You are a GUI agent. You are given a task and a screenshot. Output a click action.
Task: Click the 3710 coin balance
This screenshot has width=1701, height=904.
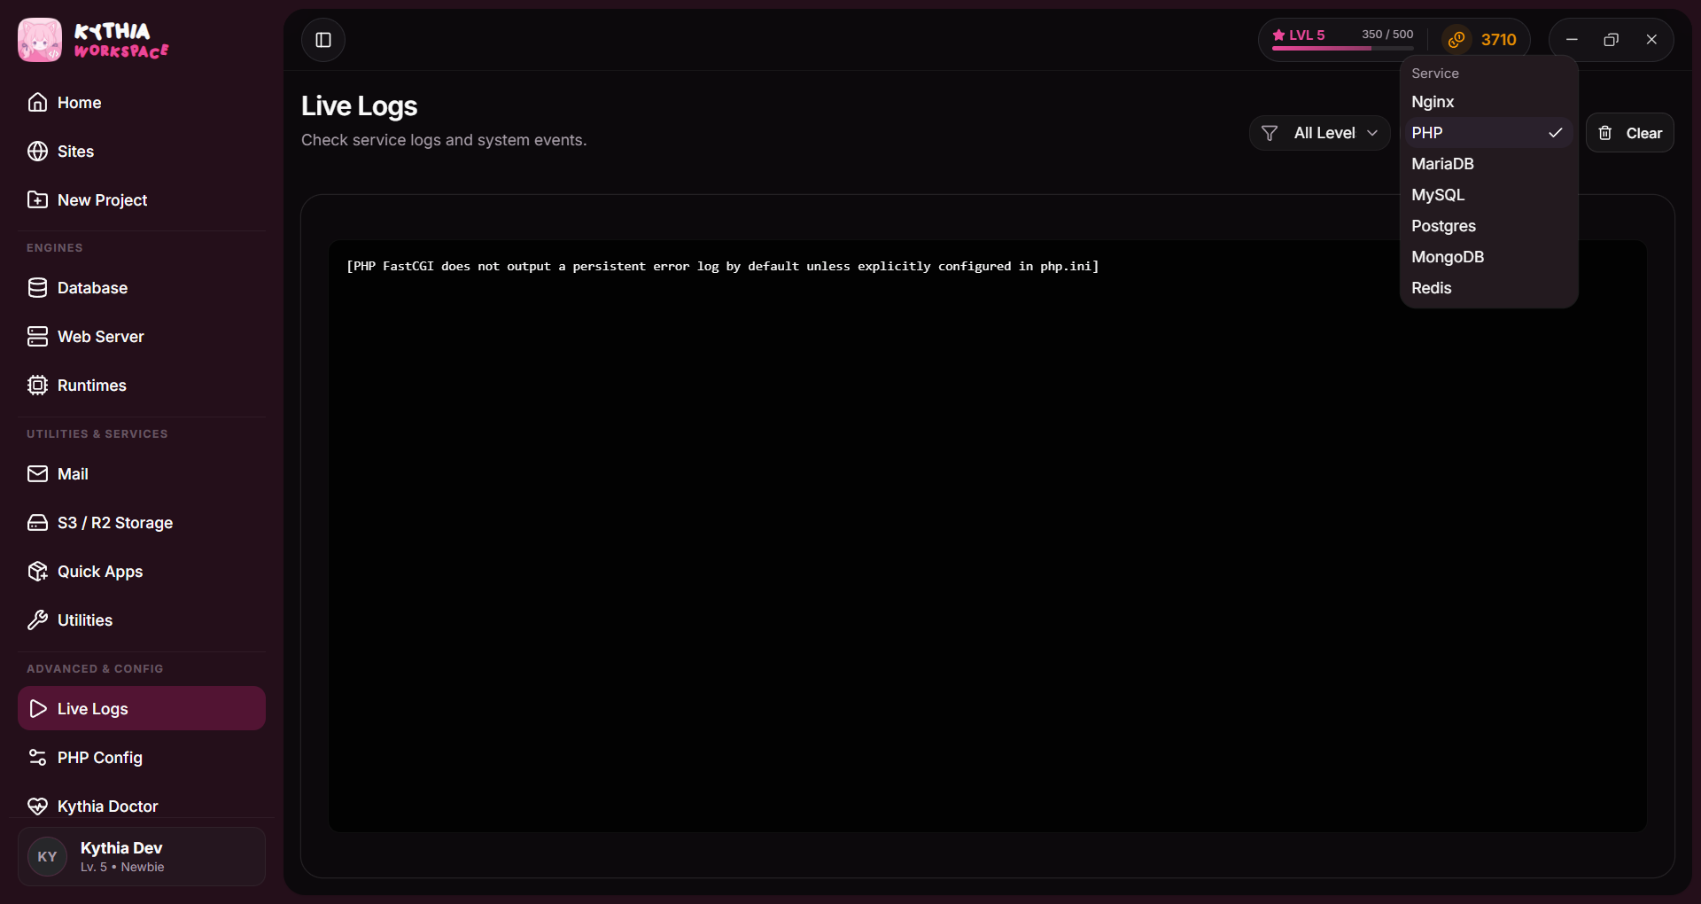(x=1498, y=40)
